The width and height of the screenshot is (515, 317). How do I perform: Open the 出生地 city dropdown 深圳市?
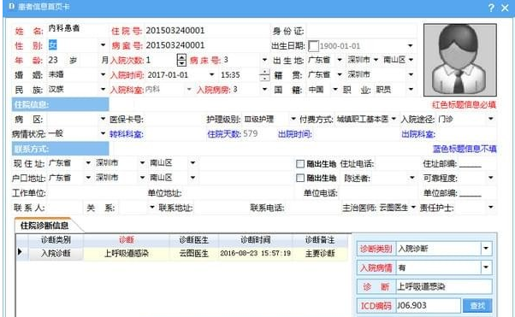(x=376, y=60)
